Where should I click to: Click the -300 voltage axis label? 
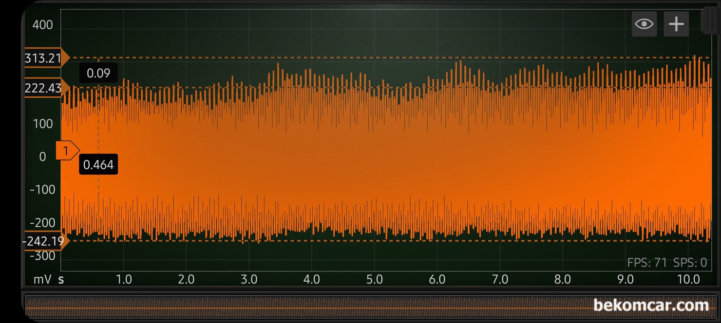[x=42, y=256]
